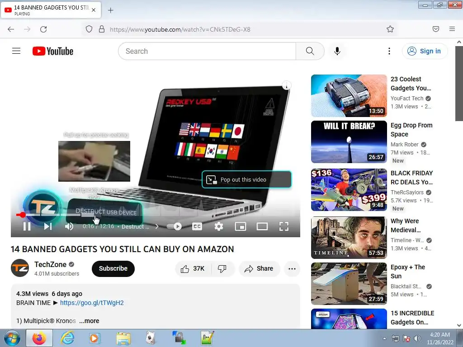Open YouTube settings three-dot menu
Image resolution: width=463 pixels, height=347 pixels.
click(x=389, y=51)
